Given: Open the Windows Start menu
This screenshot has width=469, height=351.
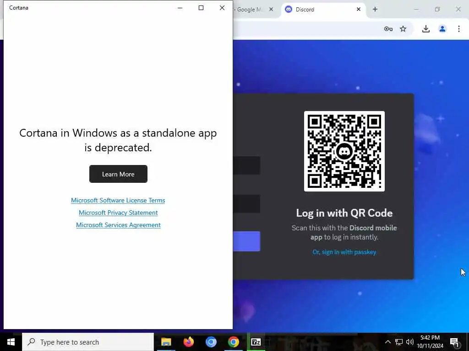Looking at the screenshot, I should [11, 342].
